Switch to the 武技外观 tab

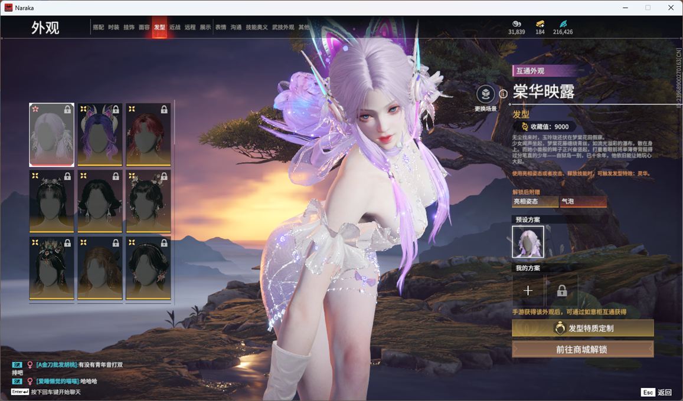point(283,27)
